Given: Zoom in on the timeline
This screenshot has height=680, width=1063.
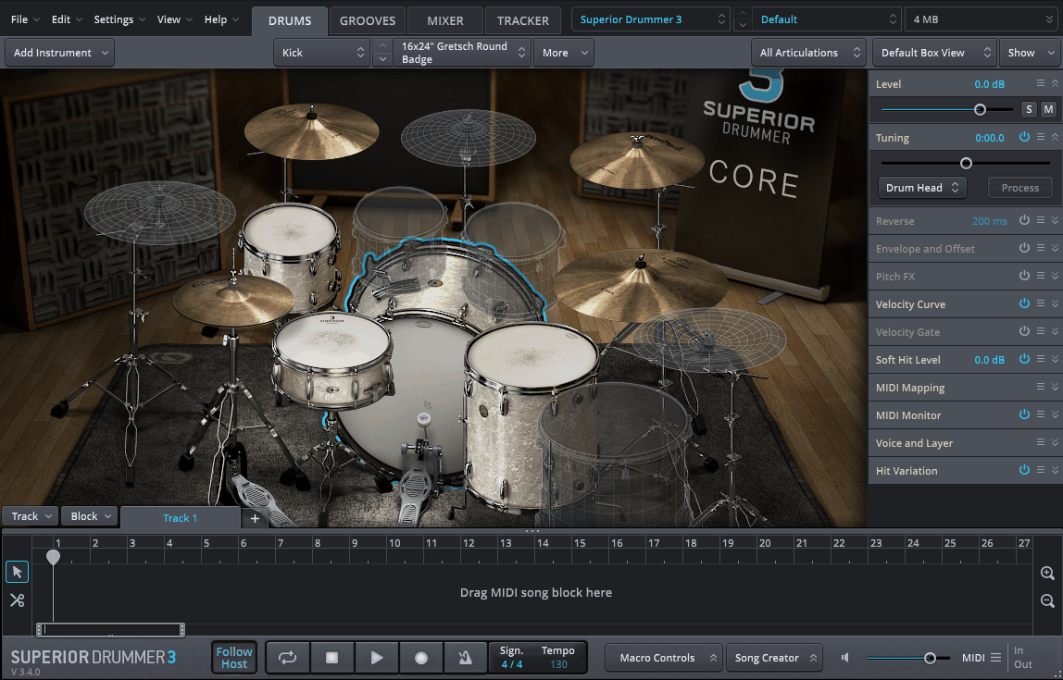Looking at the screenshot, I should pos(1047,573).
